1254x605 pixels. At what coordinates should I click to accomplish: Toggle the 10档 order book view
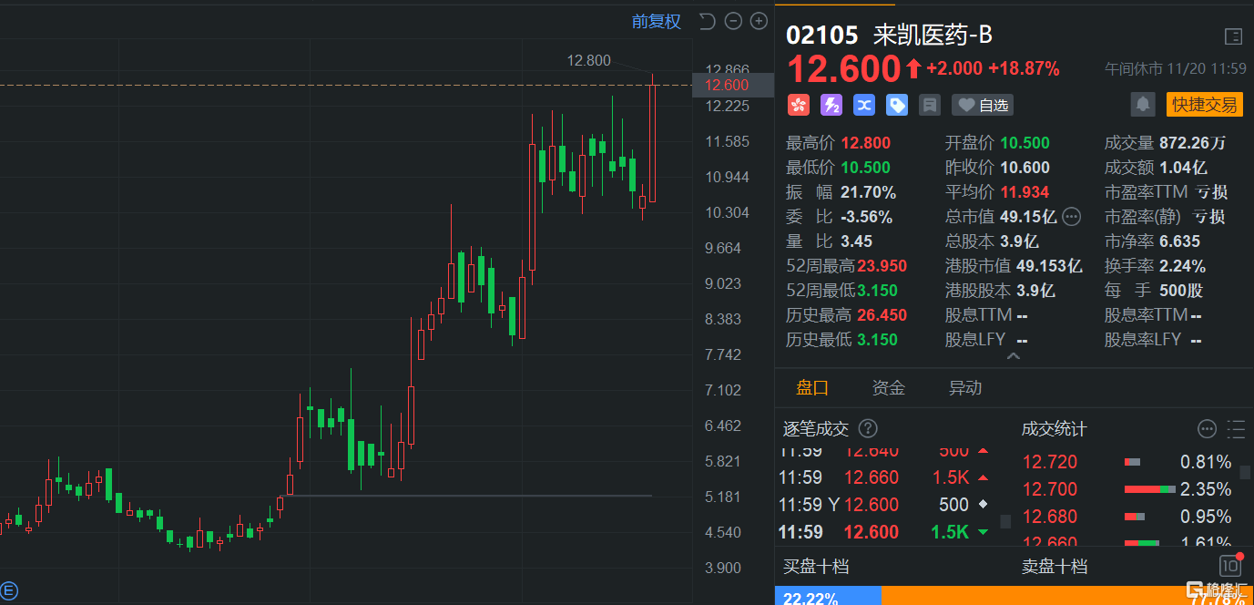pos(1230,566)
